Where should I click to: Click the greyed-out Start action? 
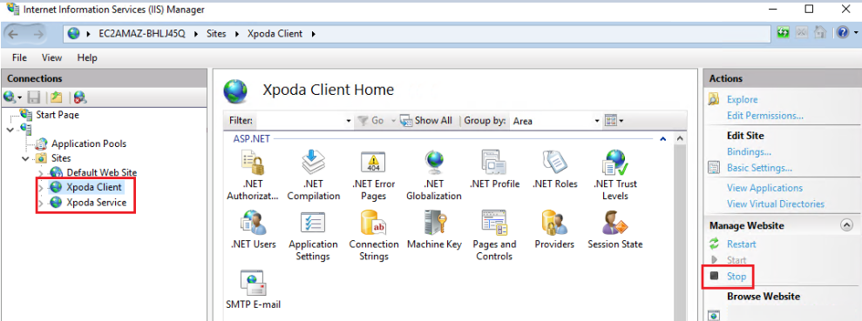click(736, 260)
